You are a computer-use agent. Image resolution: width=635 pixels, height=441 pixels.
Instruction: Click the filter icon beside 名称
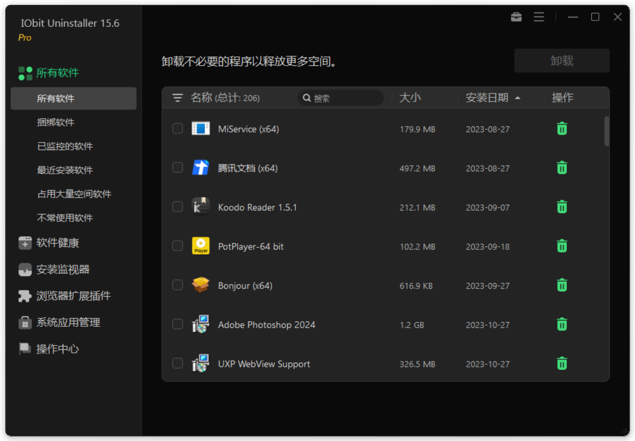(177, 98)
